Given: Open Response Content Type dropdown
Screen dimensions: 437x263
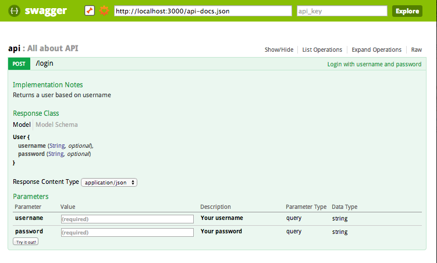Looking at the screenshot, I should 109,183.
